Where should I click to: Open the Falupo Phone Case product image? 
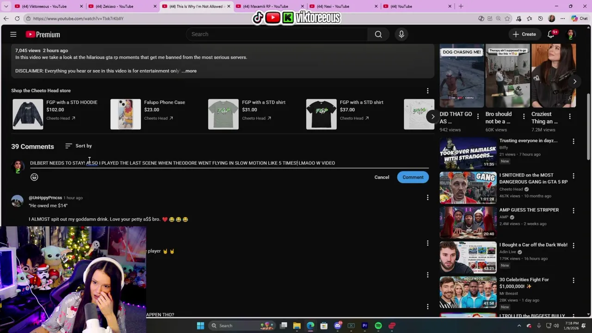pyautogui.click(x=125, y=114)
